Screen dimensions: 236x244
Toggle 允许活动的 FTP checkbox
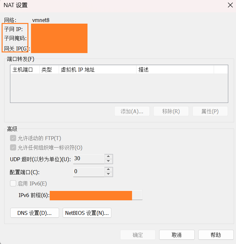click(13, 138)
